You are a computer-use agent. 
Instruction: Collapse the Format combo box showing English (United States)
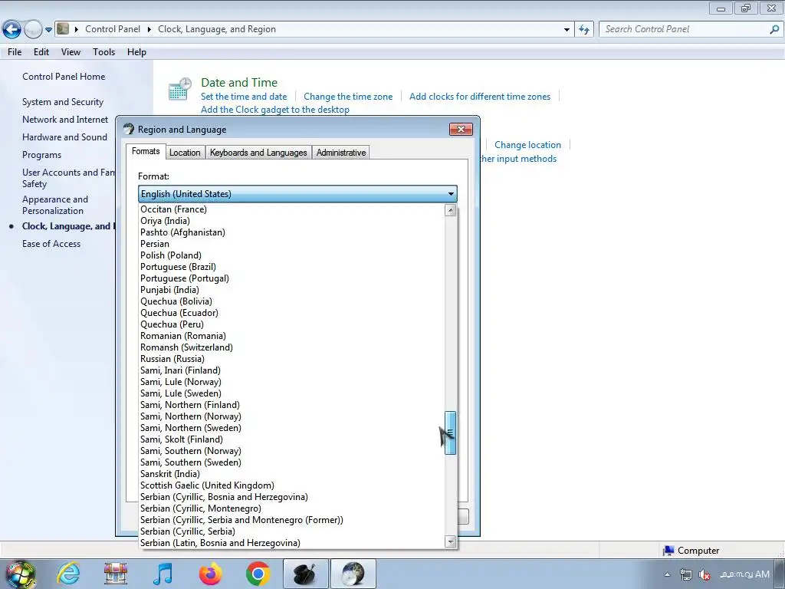297,194
